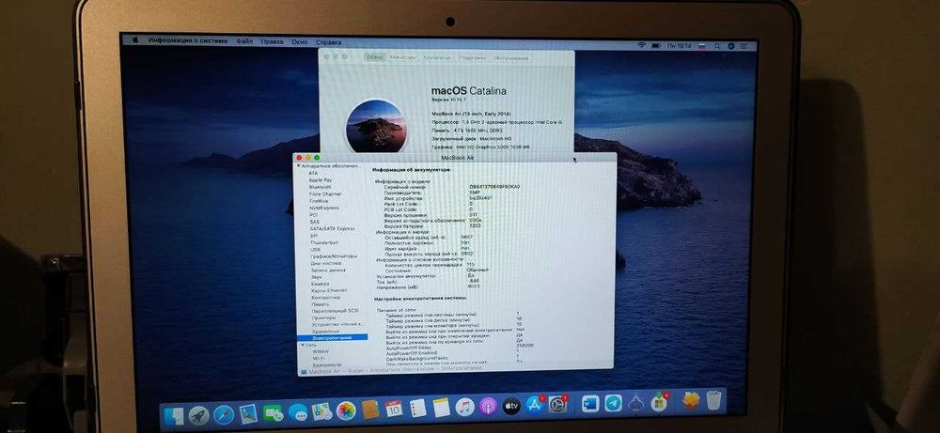Open Music note icon in Dock
Image resolution: width=940 pixels, height=433 pixels.
(464, 408)
